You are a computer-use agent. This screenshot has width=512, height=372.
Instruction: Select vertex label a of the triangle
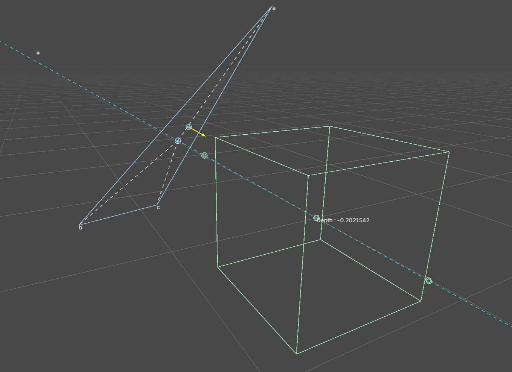point(274,8)
